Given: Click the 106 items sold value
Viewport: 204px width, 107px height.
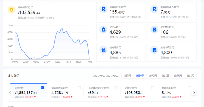Looking at the screenshot, I should (x=164, y=32).
